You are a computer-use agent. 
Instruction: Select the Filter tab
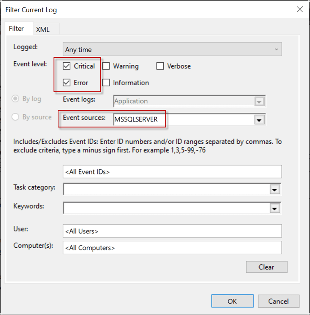point(16,29)
